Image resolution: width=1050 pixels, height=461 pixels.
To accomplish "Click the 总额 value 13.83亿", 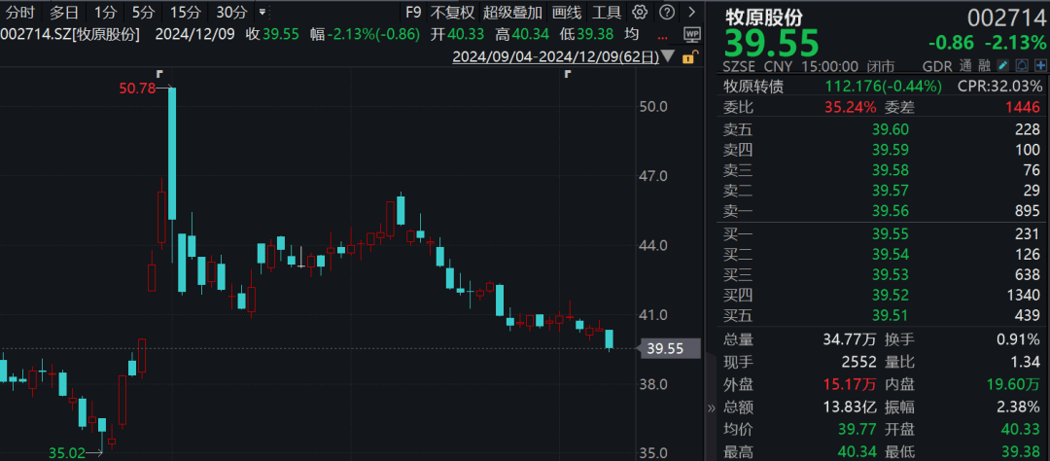I will 850,407.
